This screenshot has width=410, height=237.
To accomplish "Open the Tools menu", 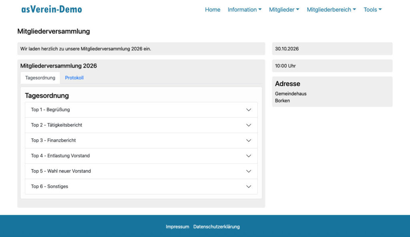I will pos(372,10).
